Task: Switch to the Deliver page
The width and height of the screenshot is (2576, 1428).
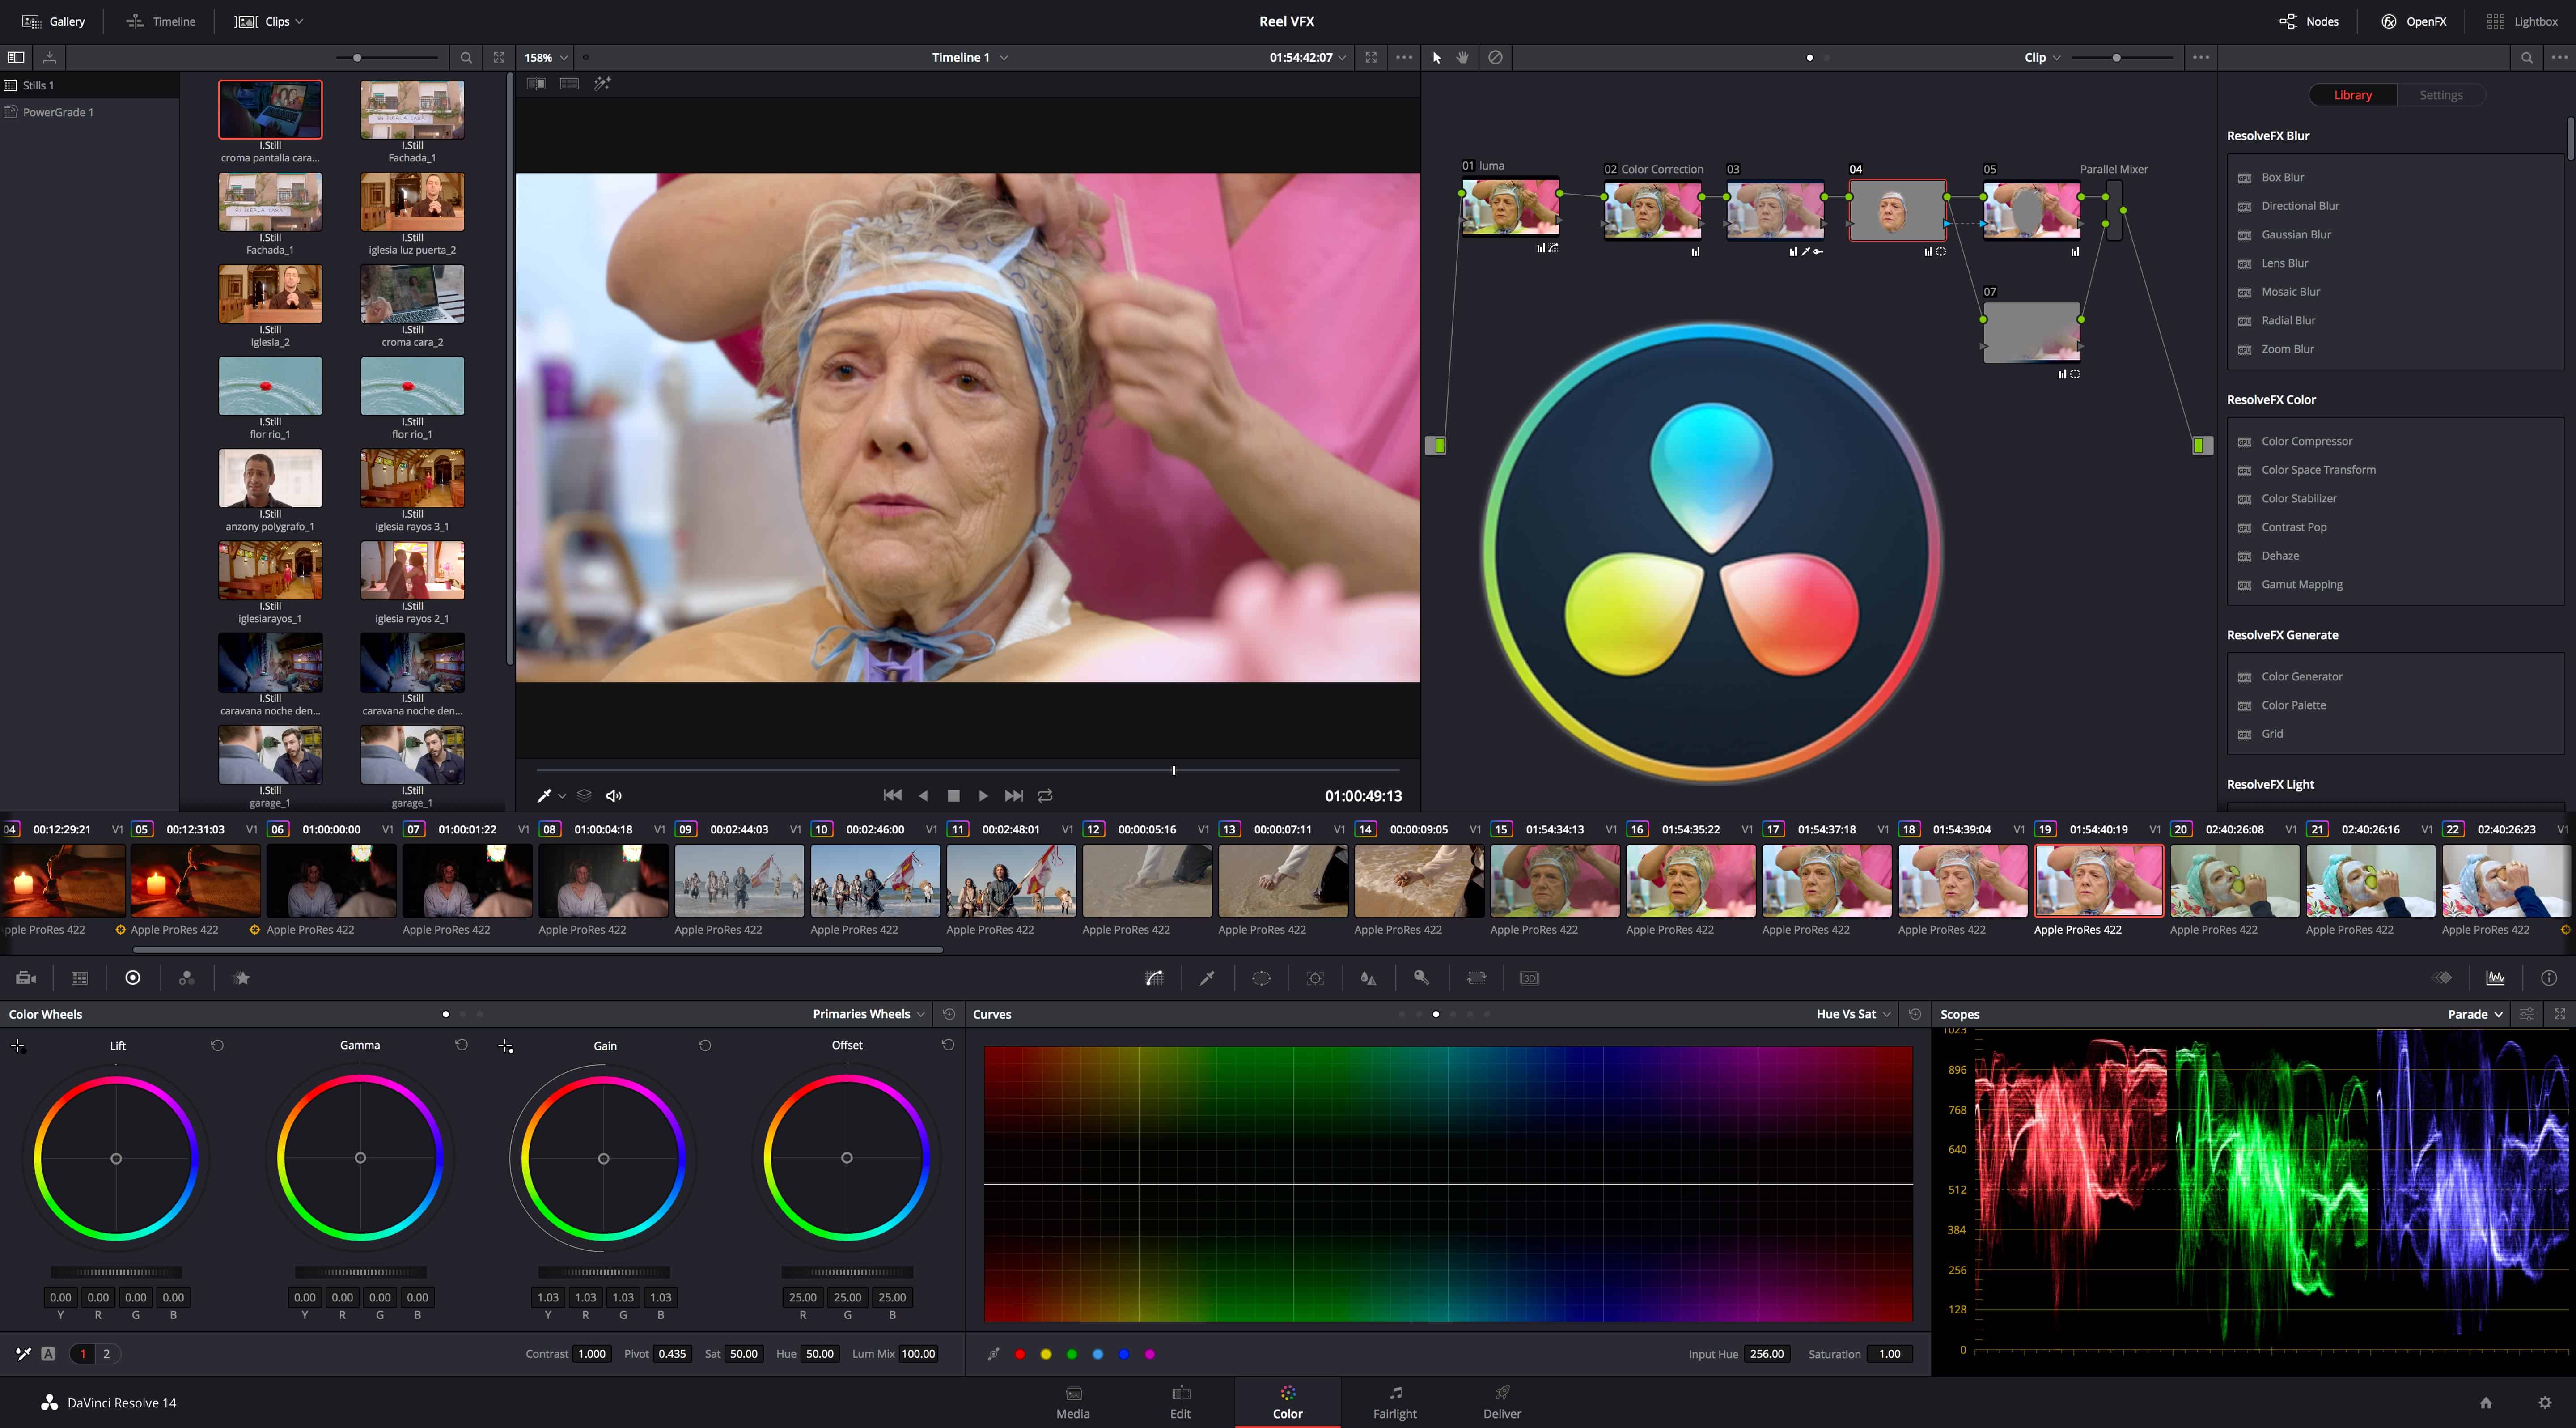Action: (x=1502, y=1403)
